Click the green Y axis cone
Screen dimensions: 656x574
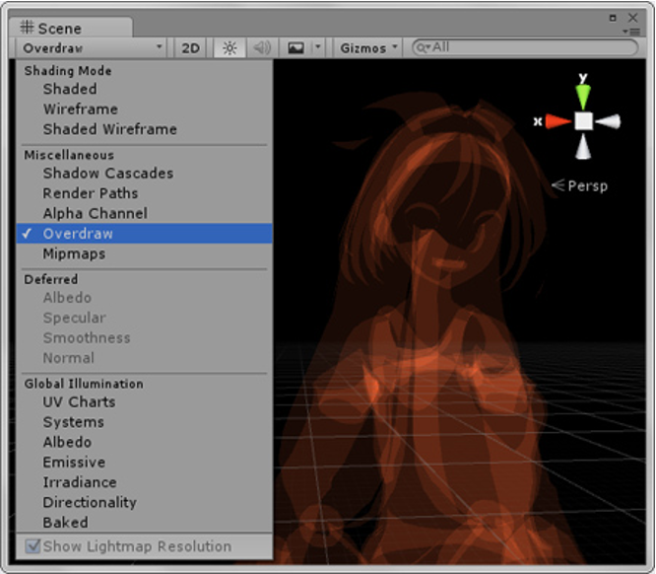click(583, 97)
